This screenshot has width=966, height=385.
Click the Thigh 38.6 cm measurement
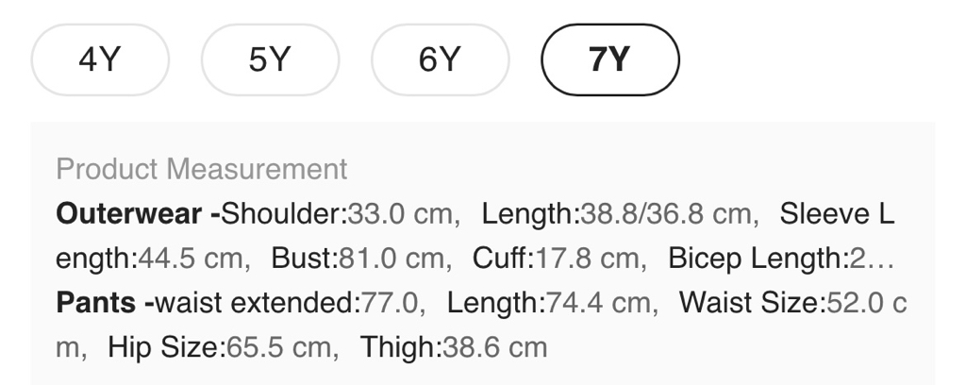(453, 346)
